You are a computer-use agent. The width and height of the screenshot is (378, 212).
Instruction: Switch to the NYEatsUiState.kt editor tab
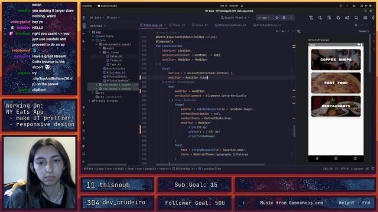(268, 25)
